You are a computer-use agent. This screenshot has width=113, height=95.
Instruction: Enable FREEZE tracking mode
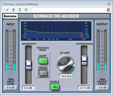click(43, 72)
